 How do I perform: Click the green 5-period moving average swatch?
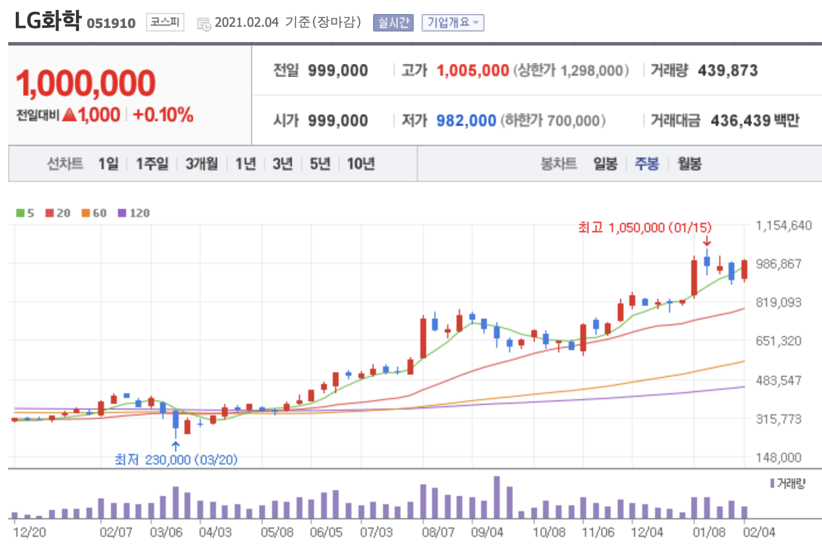point(20,213)
